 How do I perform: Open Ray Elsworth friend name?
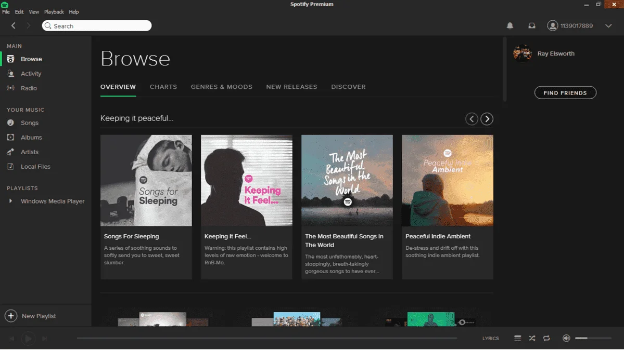(x=556, y=53)
